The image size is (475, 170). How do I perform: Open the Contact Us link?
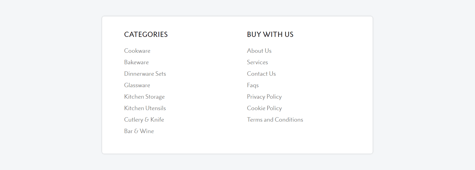261,74
